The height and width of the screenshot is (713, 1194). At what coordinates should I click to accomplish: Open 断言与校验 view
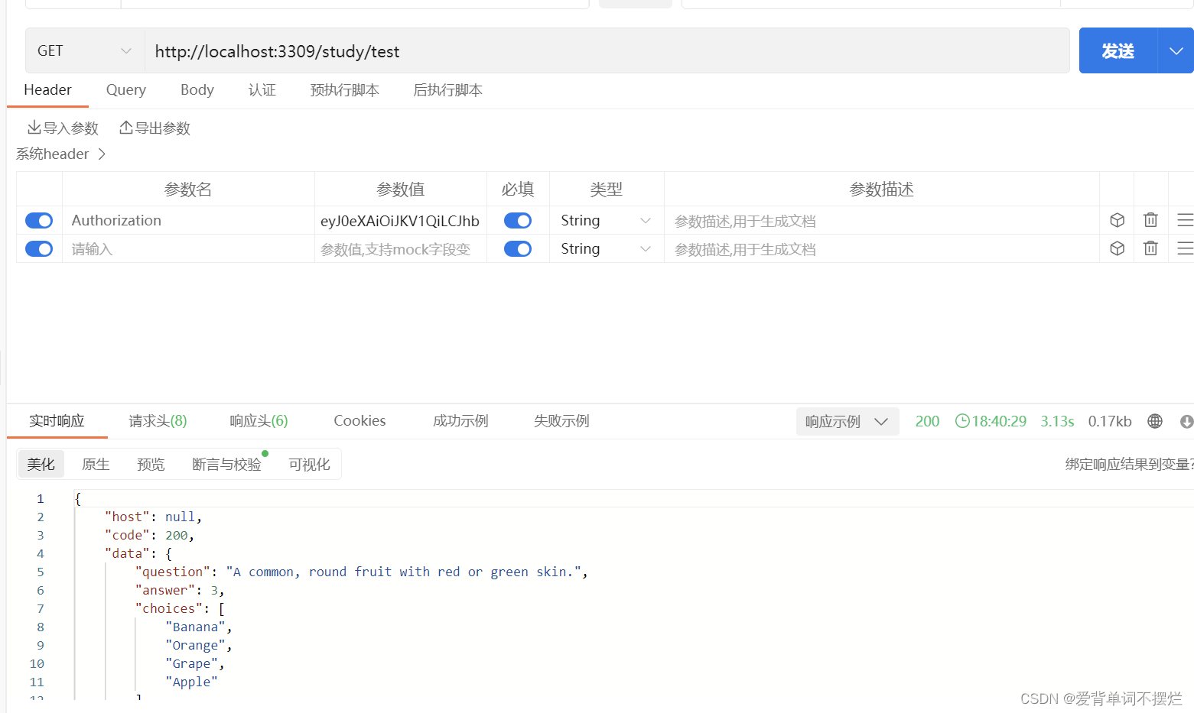pos(226,464)
